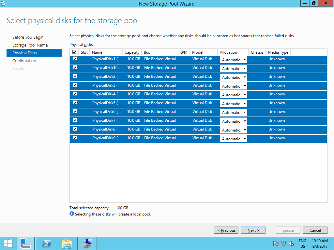Click the Next button to continue
Image resolution: width=334 pixels, height=250 pixels.
point(253,230)
